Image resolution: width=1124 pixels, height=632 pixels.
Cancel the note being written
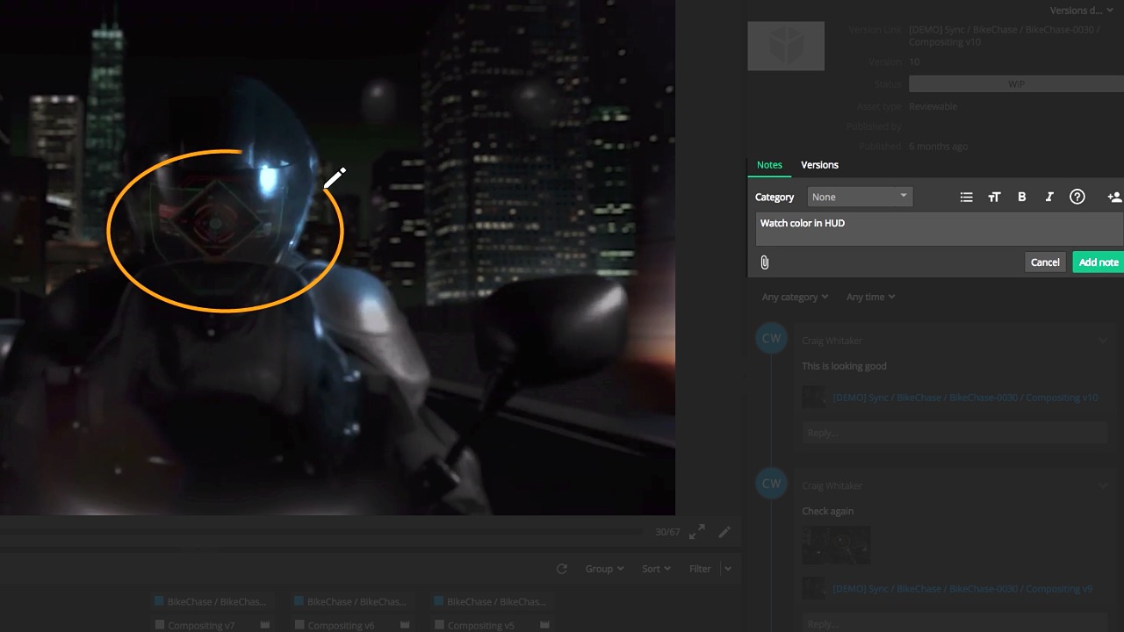(1045, 262)
